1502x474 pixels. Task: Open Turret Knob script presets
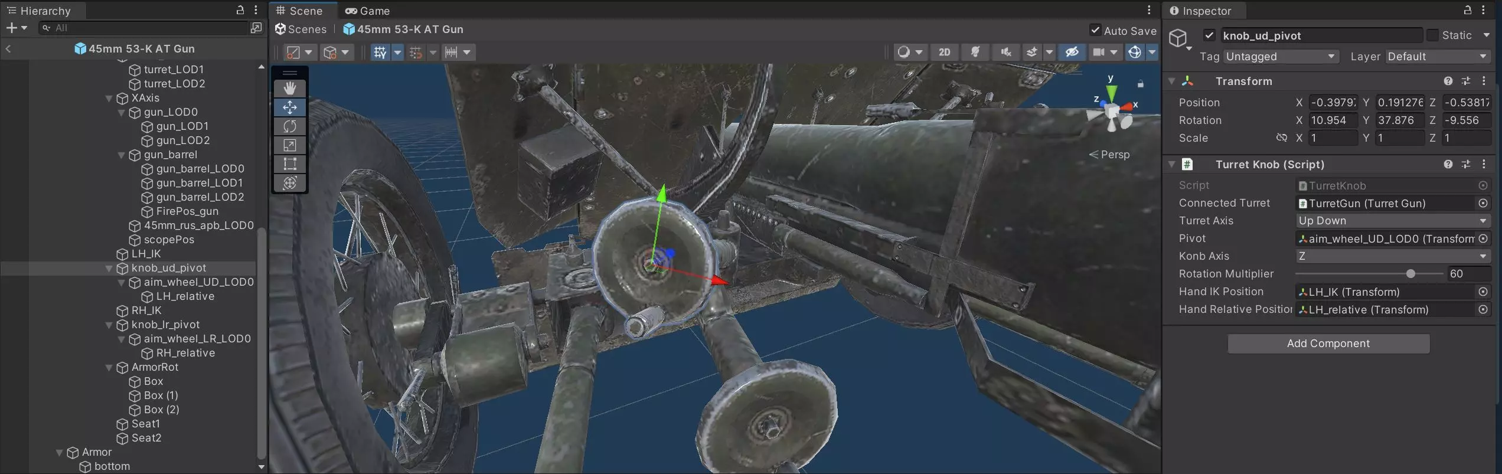click(x=1466, y=164)
